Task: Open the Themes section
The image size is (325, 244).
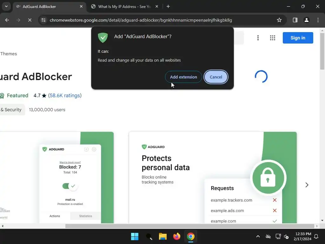Action: pos(9,54)
